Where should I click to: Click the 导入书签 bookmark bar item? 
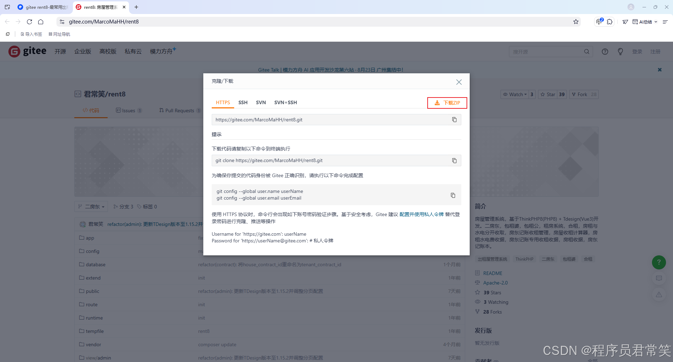[x=32, y=34]
